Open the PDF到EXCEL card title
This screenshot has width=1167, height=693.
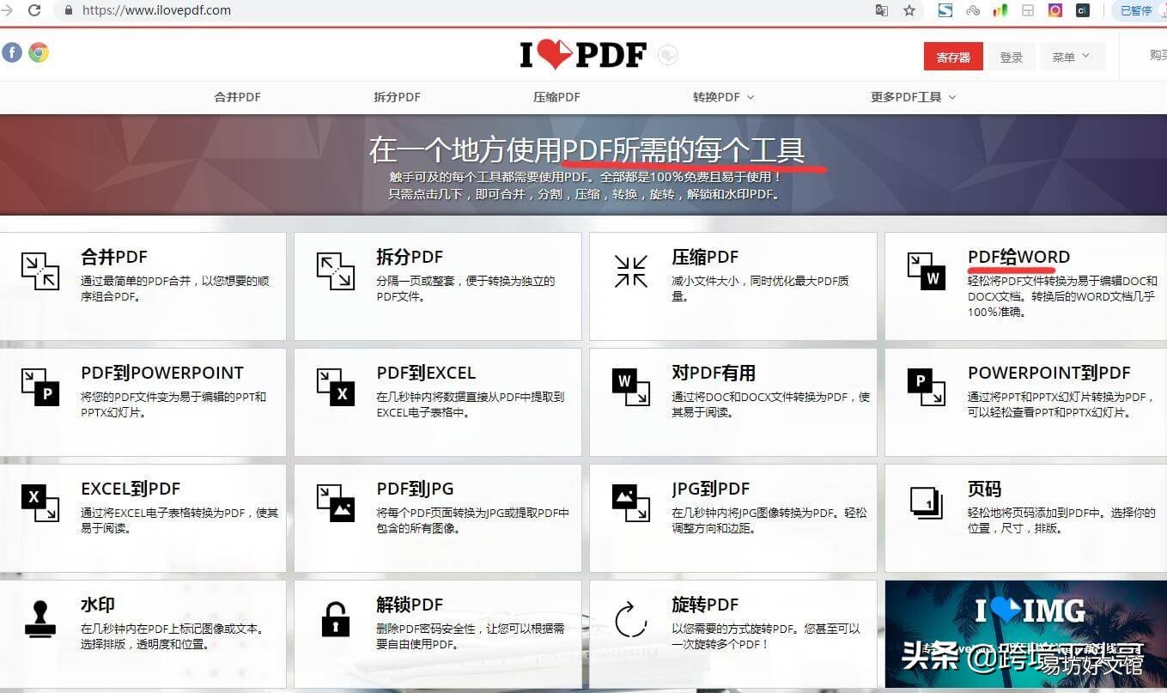click(x=426, y=373)
